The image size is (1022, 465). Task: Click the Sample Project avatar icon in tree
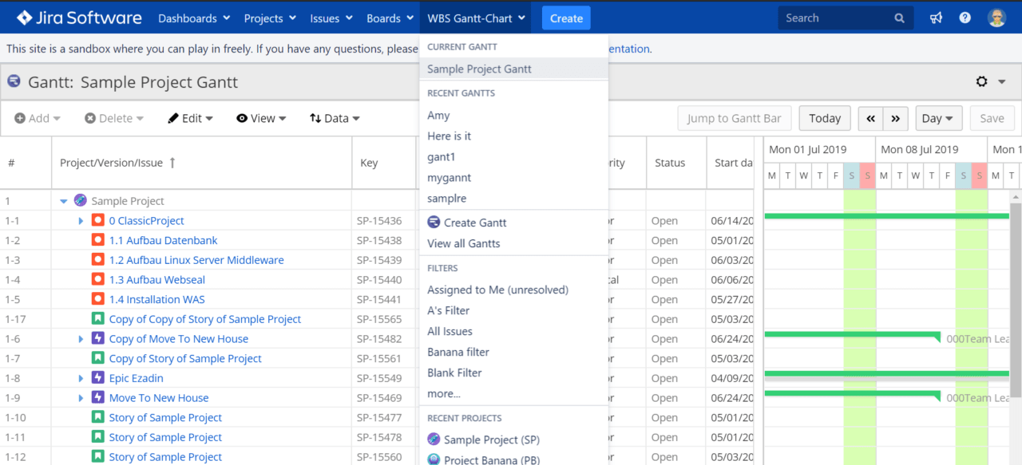tap(80, 201)
